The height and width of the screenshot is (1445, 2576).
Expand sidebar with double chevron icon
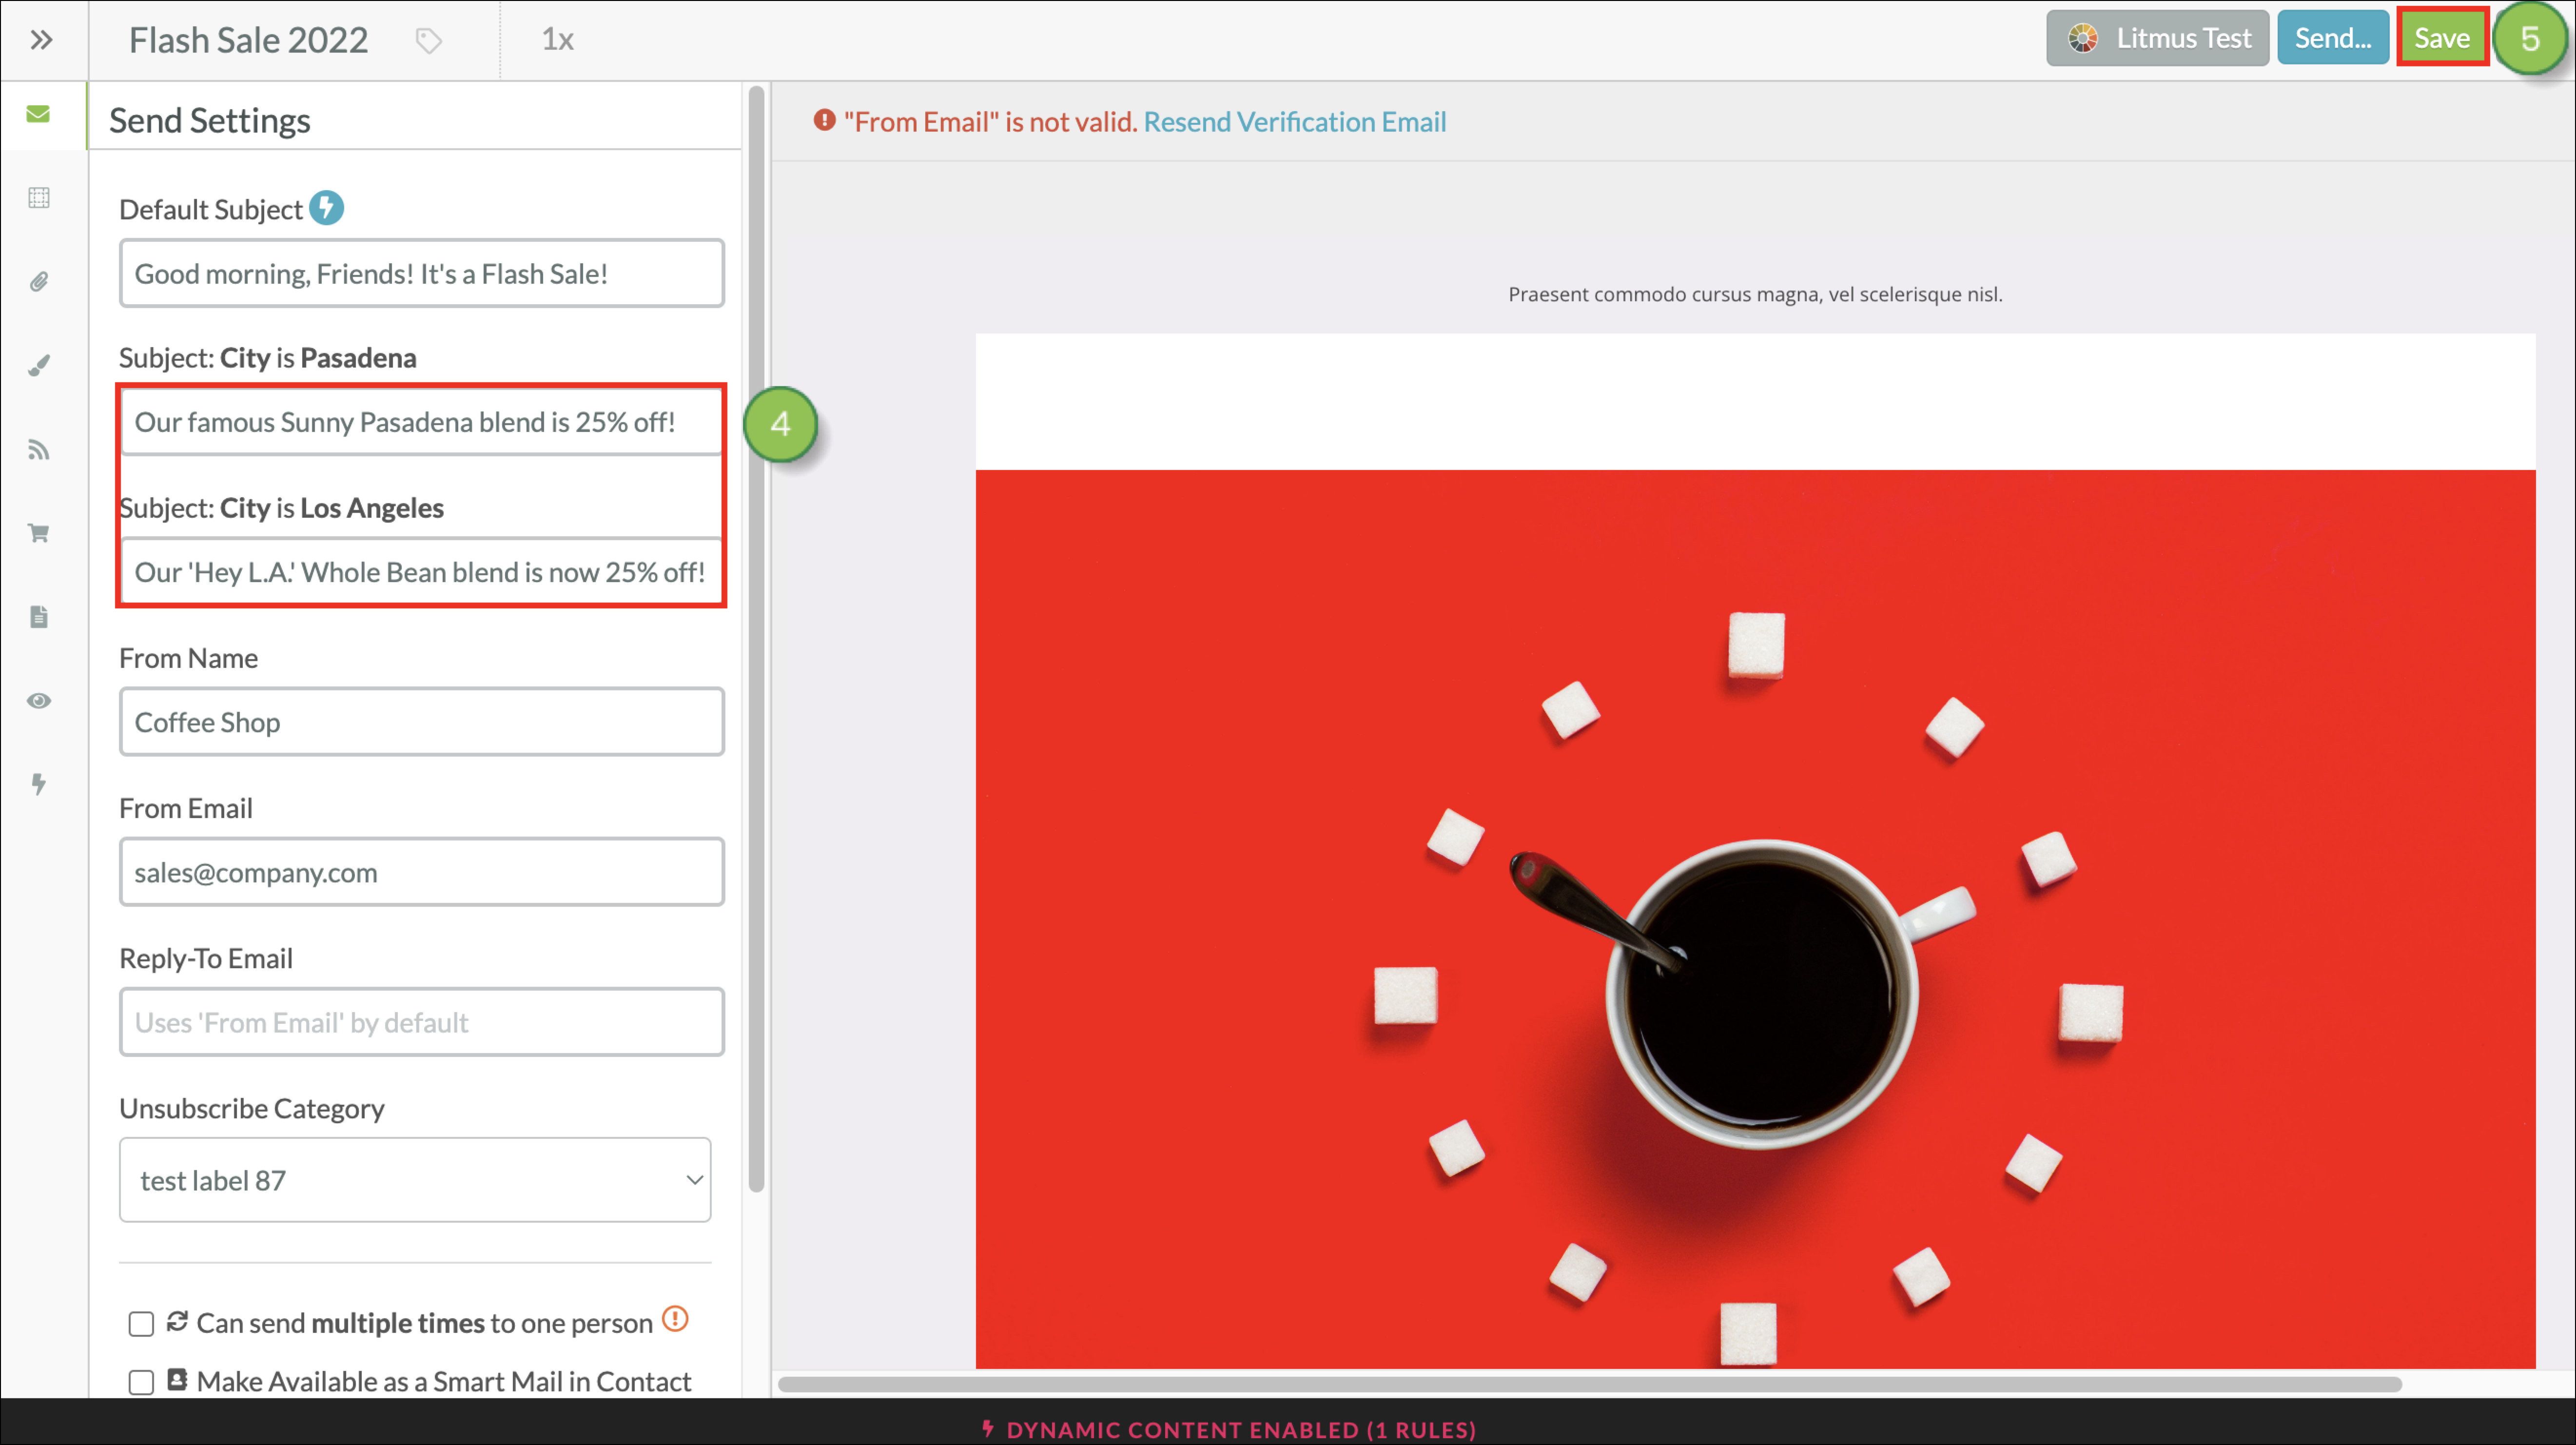(41, 40)
